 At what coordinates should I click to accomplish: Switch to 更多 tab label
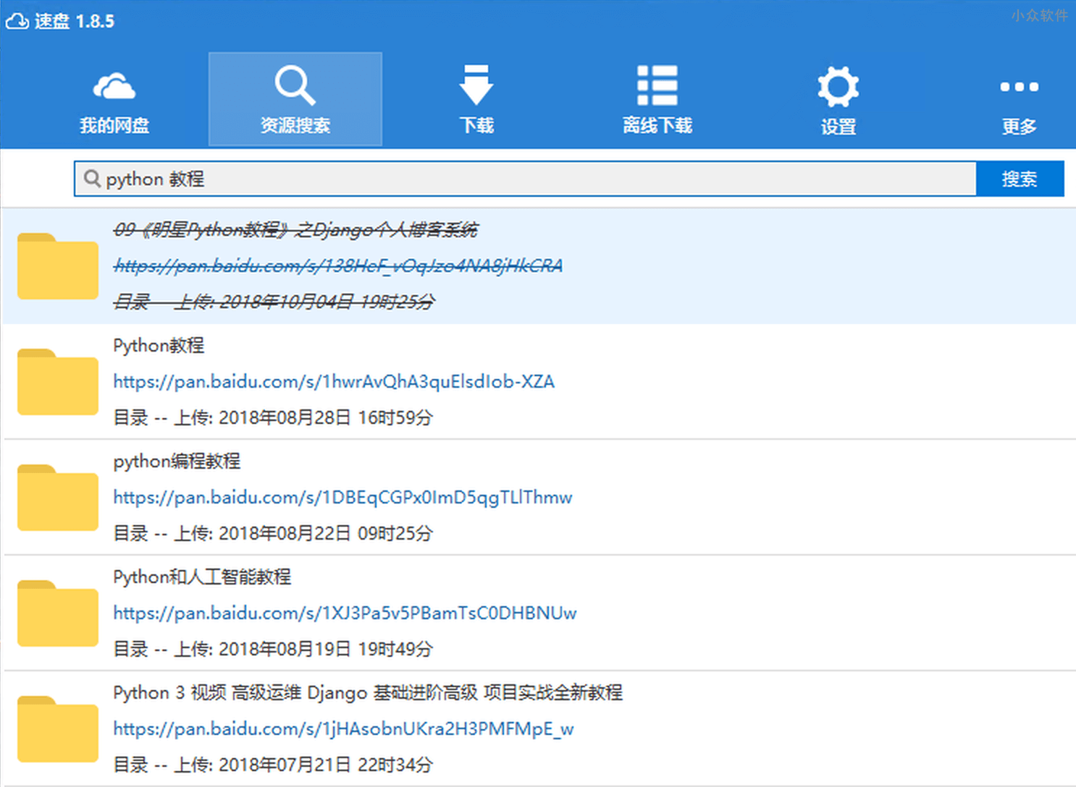[1019, 127]
